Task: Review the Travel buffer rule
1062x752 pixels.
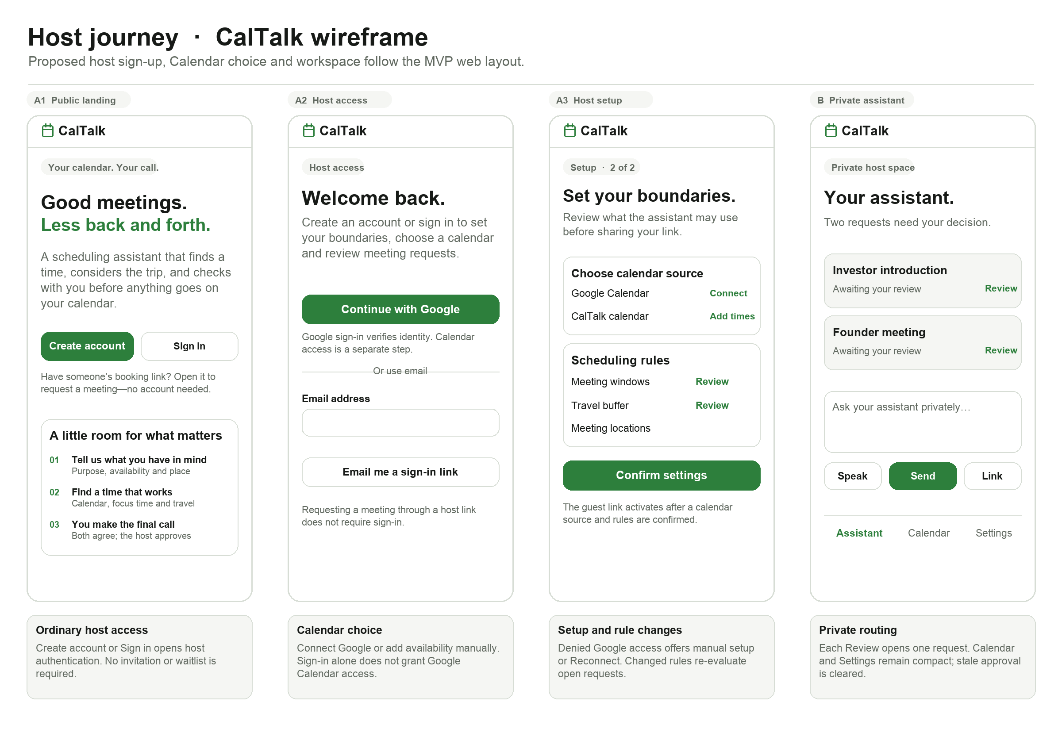Action: coord(712,405)
